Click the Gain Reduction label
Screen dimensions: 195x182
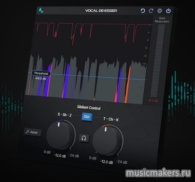(x=162, y=20)
